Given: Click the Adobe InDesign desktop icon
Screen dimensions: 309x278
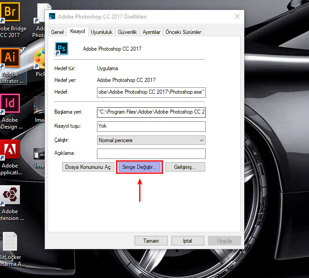Looking at the screenshot, I should (x=10, y=104).
